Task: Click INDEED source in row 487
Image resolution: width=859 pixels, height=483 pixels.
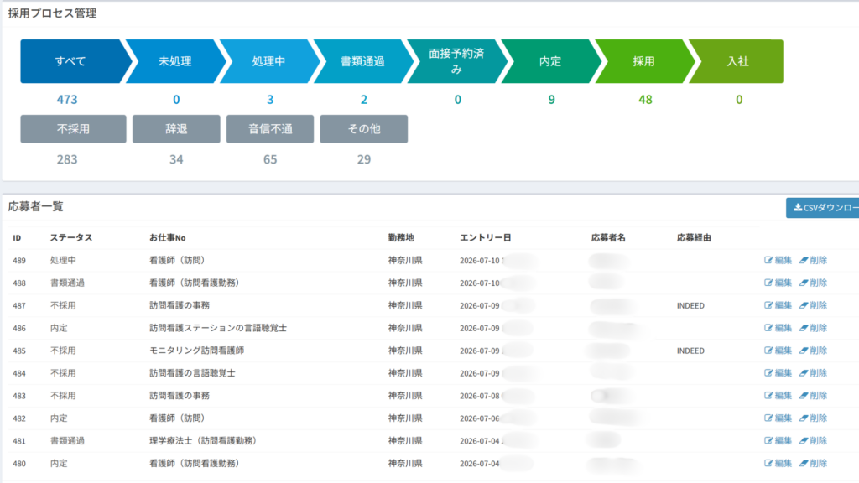Action: coord(690,305)
